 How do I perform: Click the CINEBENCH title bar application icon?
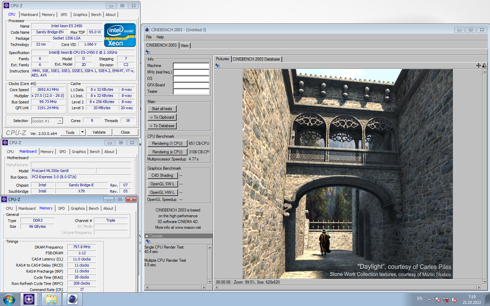[147, 30]
